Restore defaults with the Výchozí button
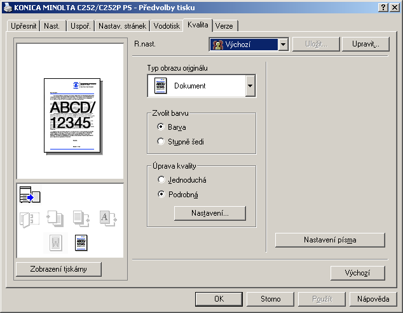The height and width of the screenshot is (313, 403). (357, 273)
